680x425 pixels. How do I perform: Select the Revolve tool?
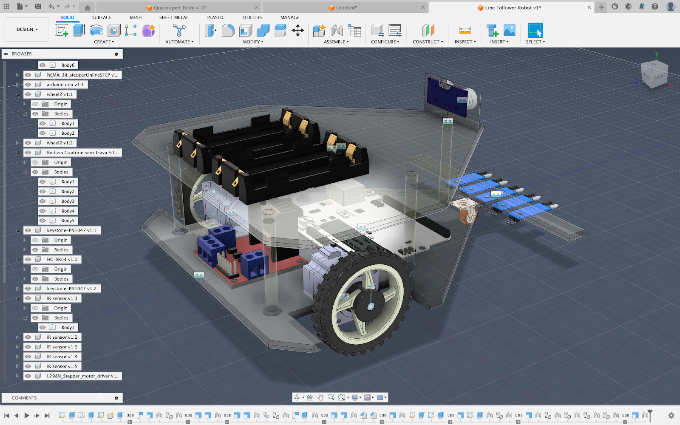(96, 31)
